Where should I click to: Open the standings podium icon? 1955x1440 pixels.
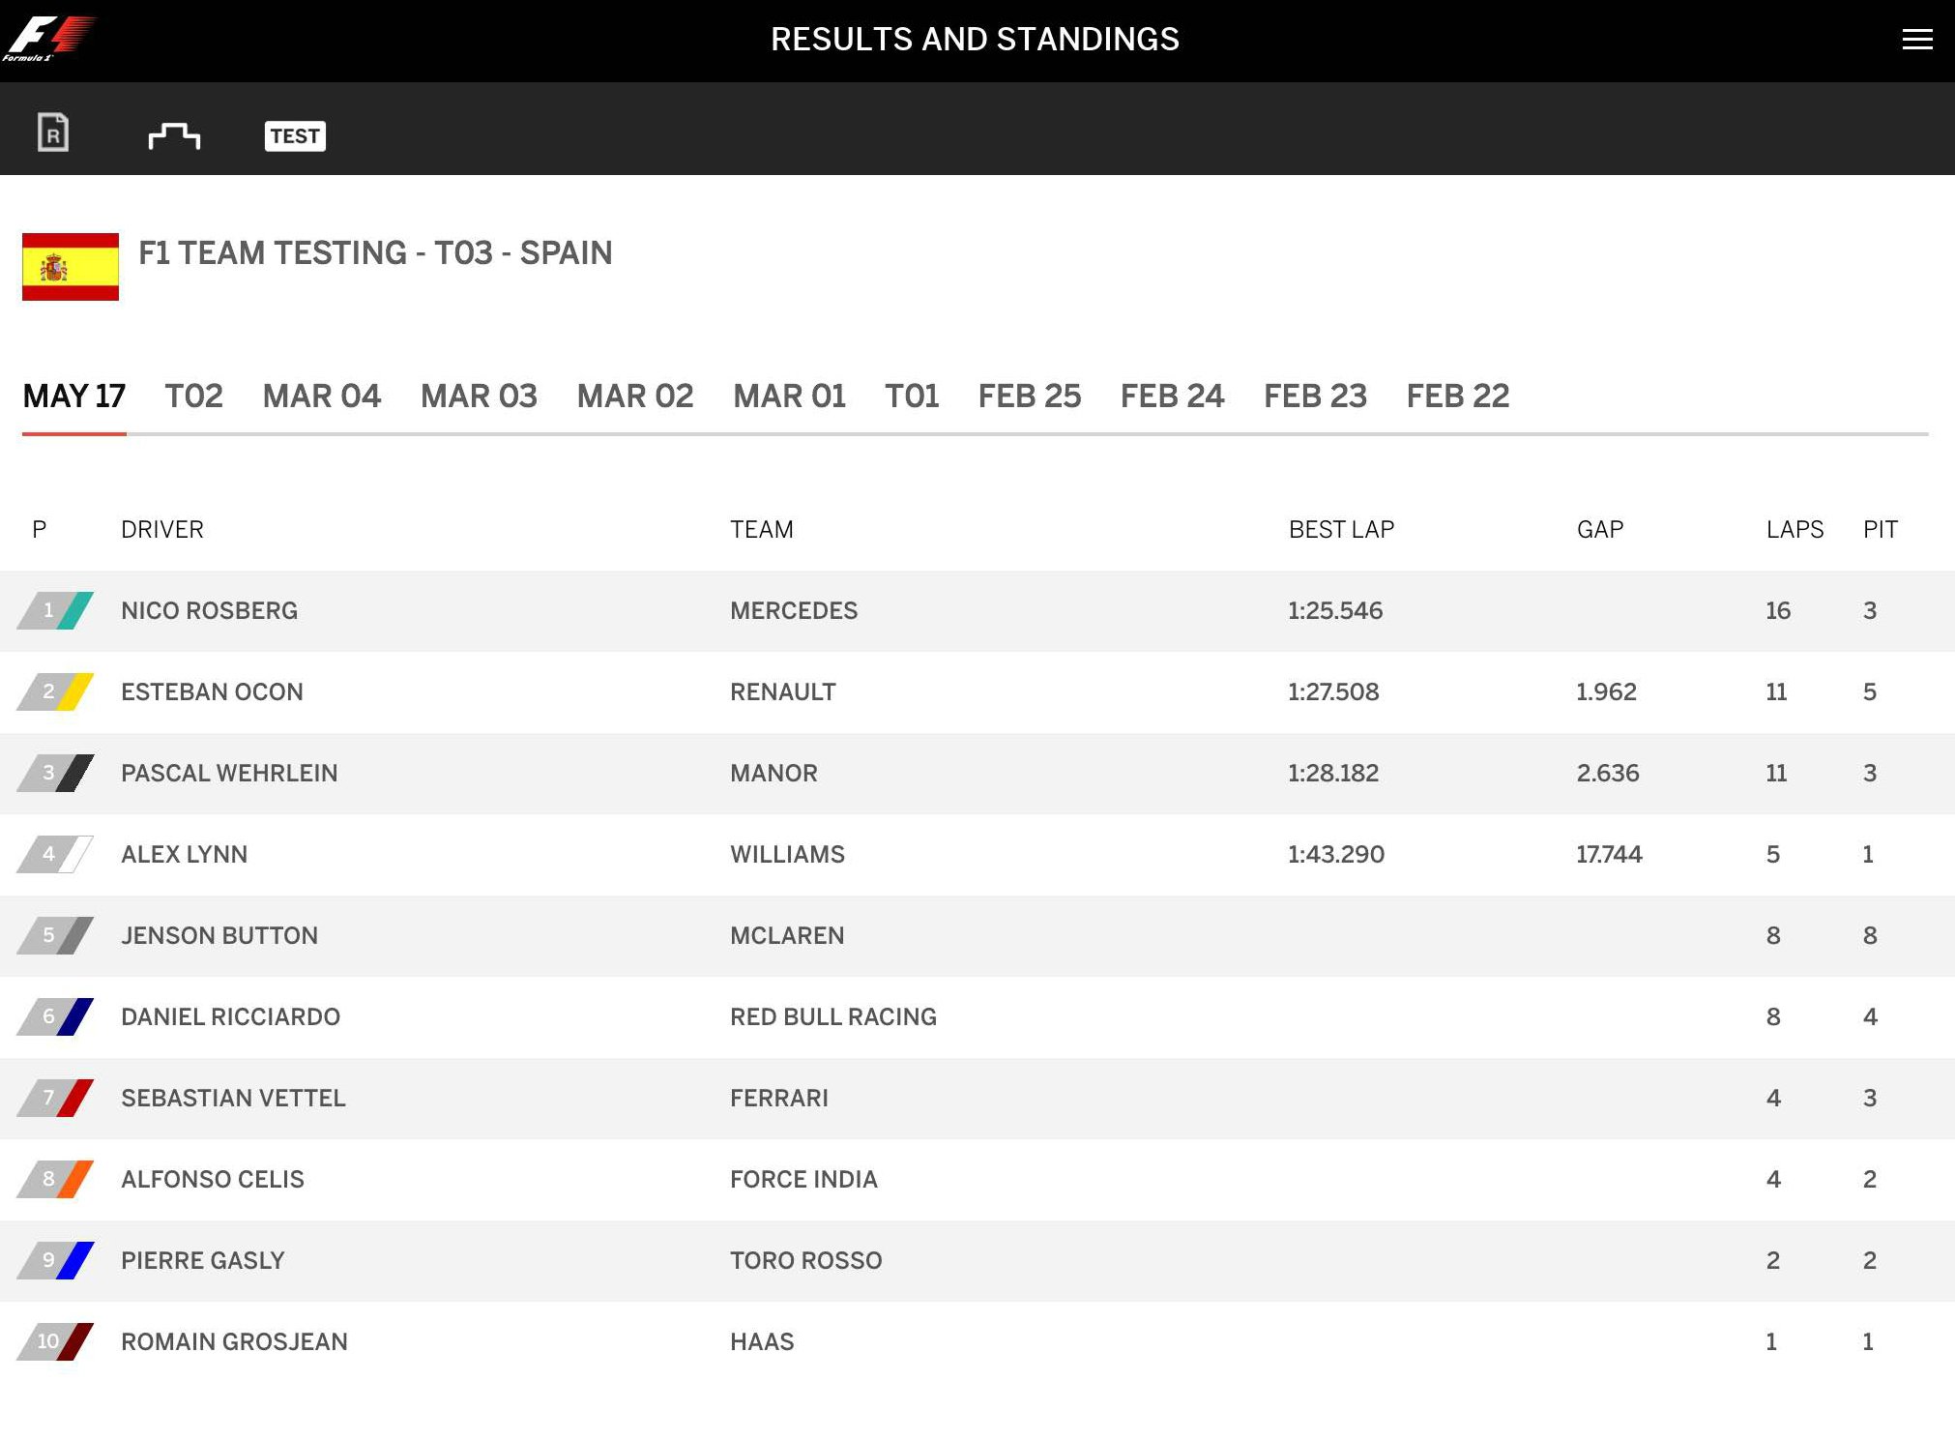[174, 136]
